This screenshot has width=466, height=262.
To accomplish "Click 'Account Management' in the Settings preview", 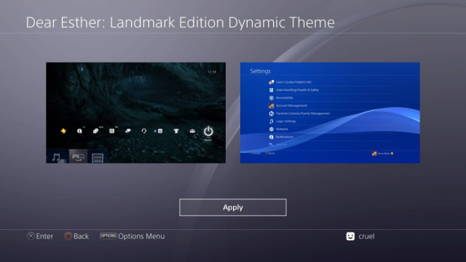I will click(x=291, y=106).
